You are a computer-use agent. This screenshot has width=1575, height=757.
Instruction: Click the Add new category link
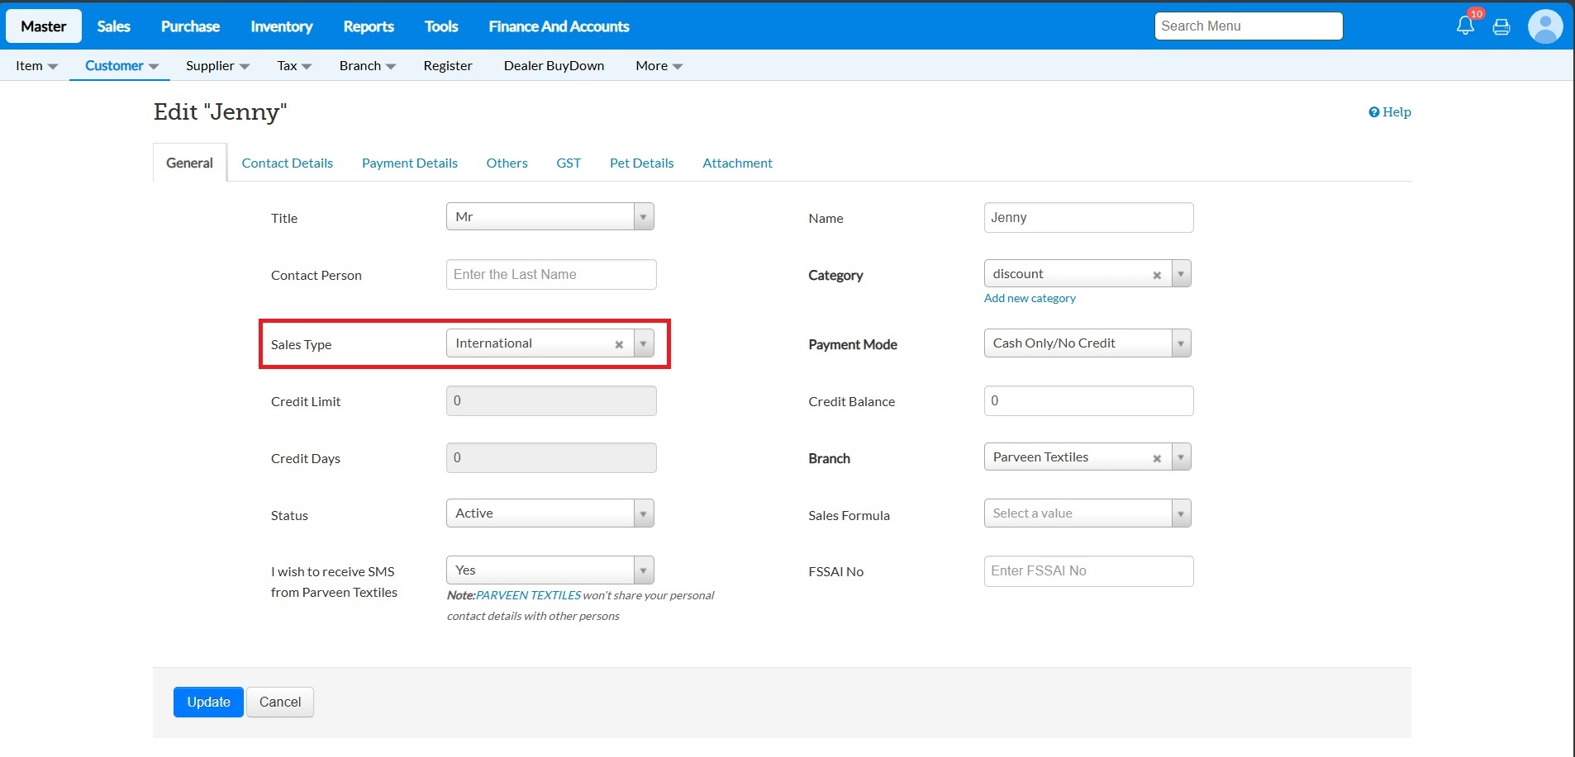click(x=1030, y=298)
